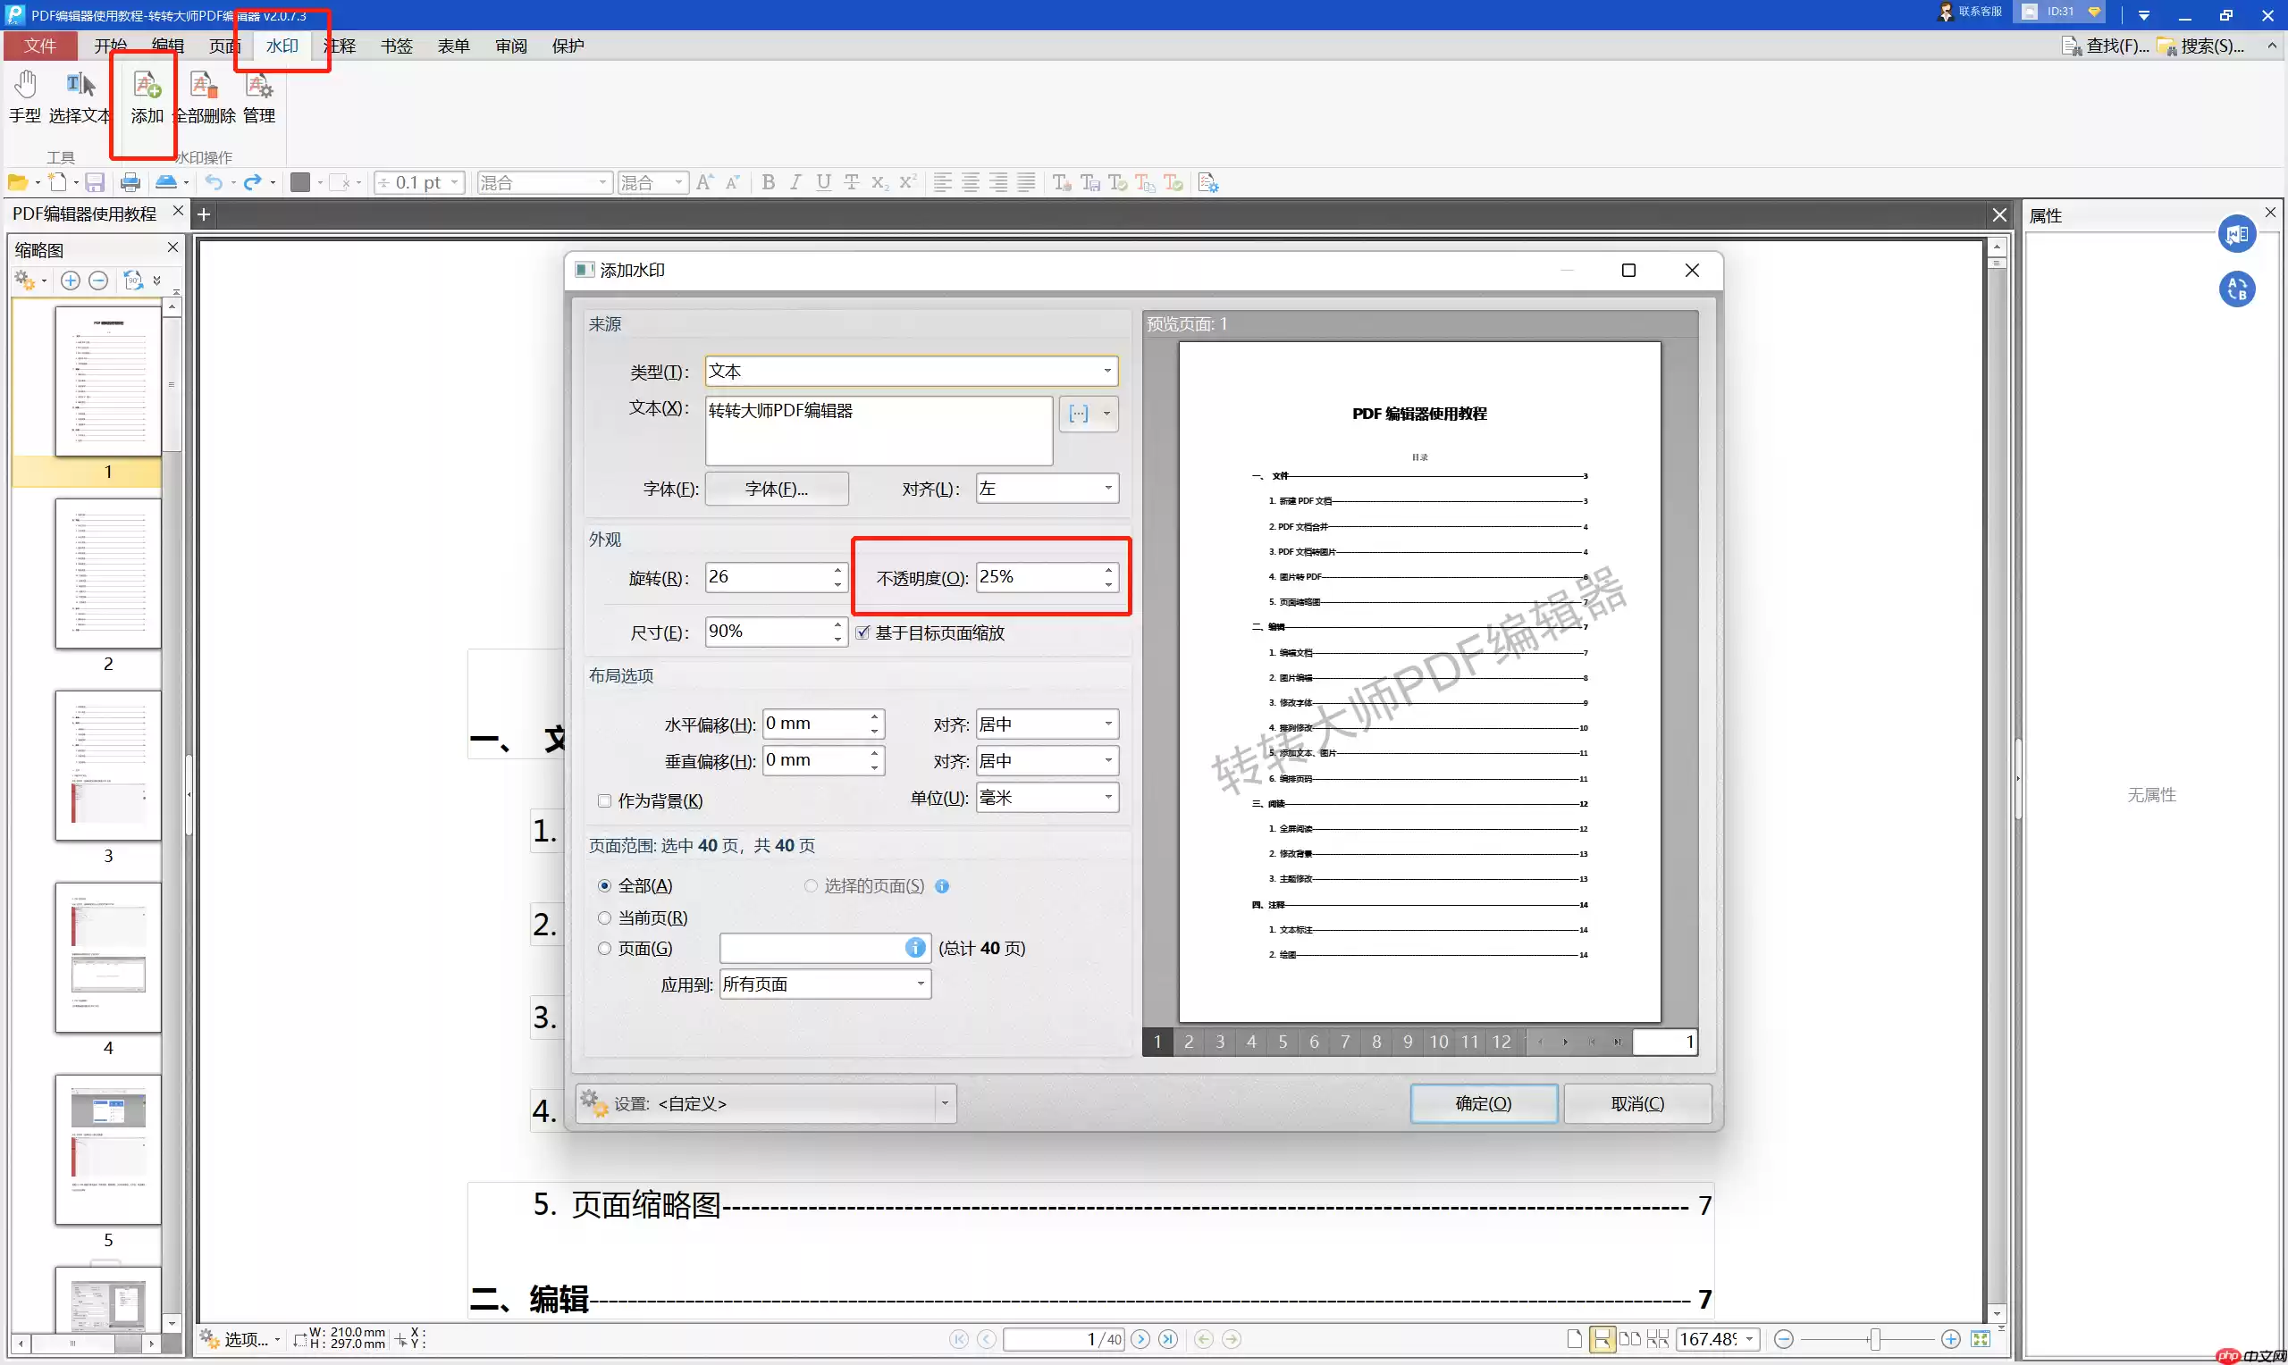This screenshot has height=1365, width=2288.
Task: Open the 单位 毫米 dropdown
Action: (1047, 798)
